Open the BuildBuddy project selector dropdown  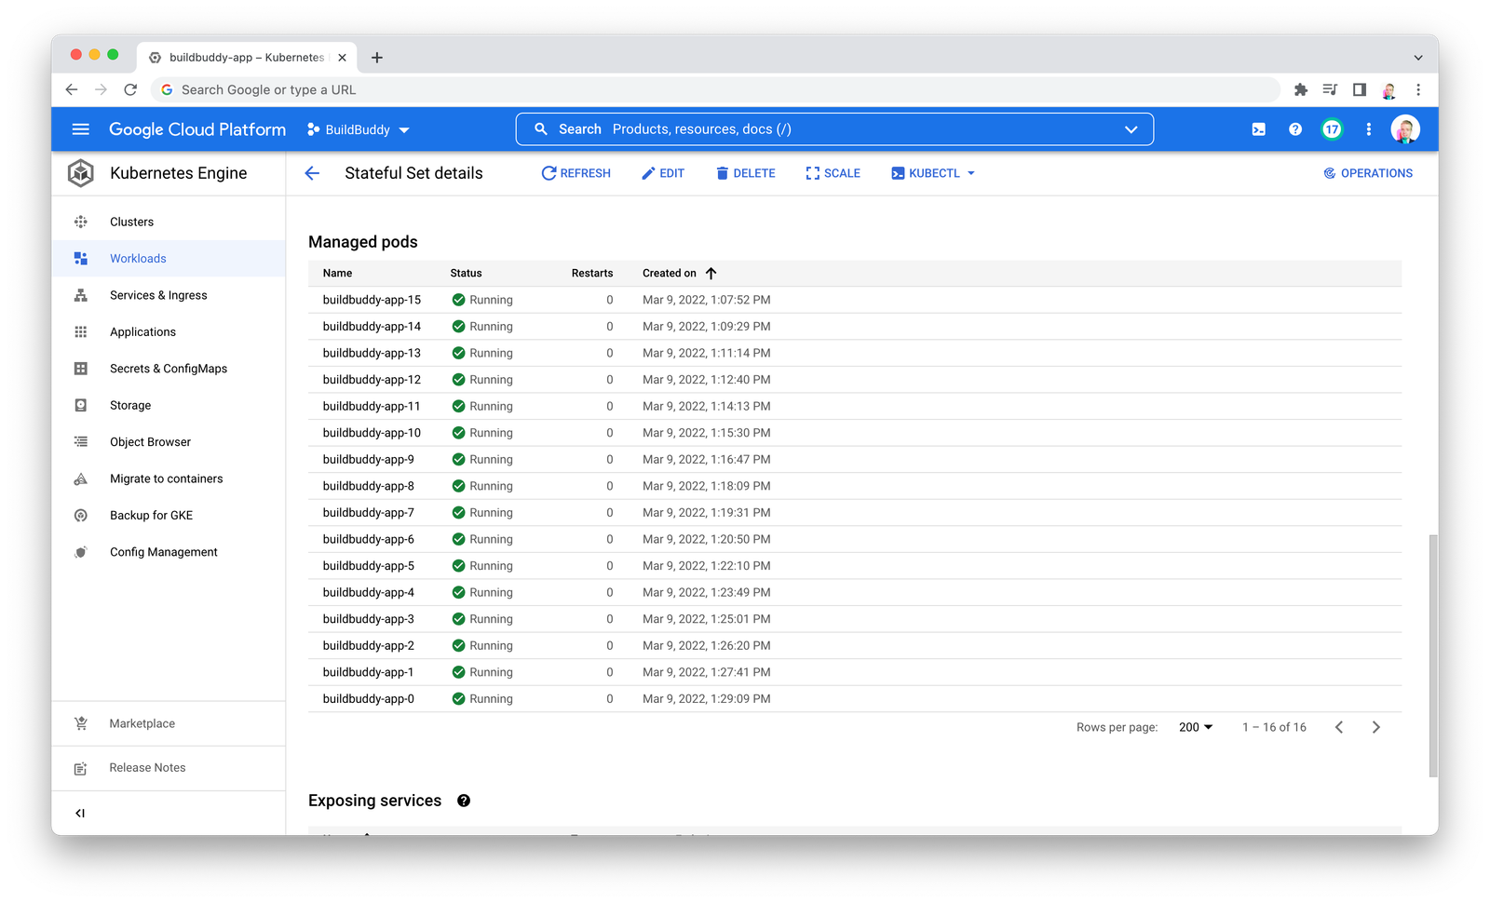[x=359, y=129]
